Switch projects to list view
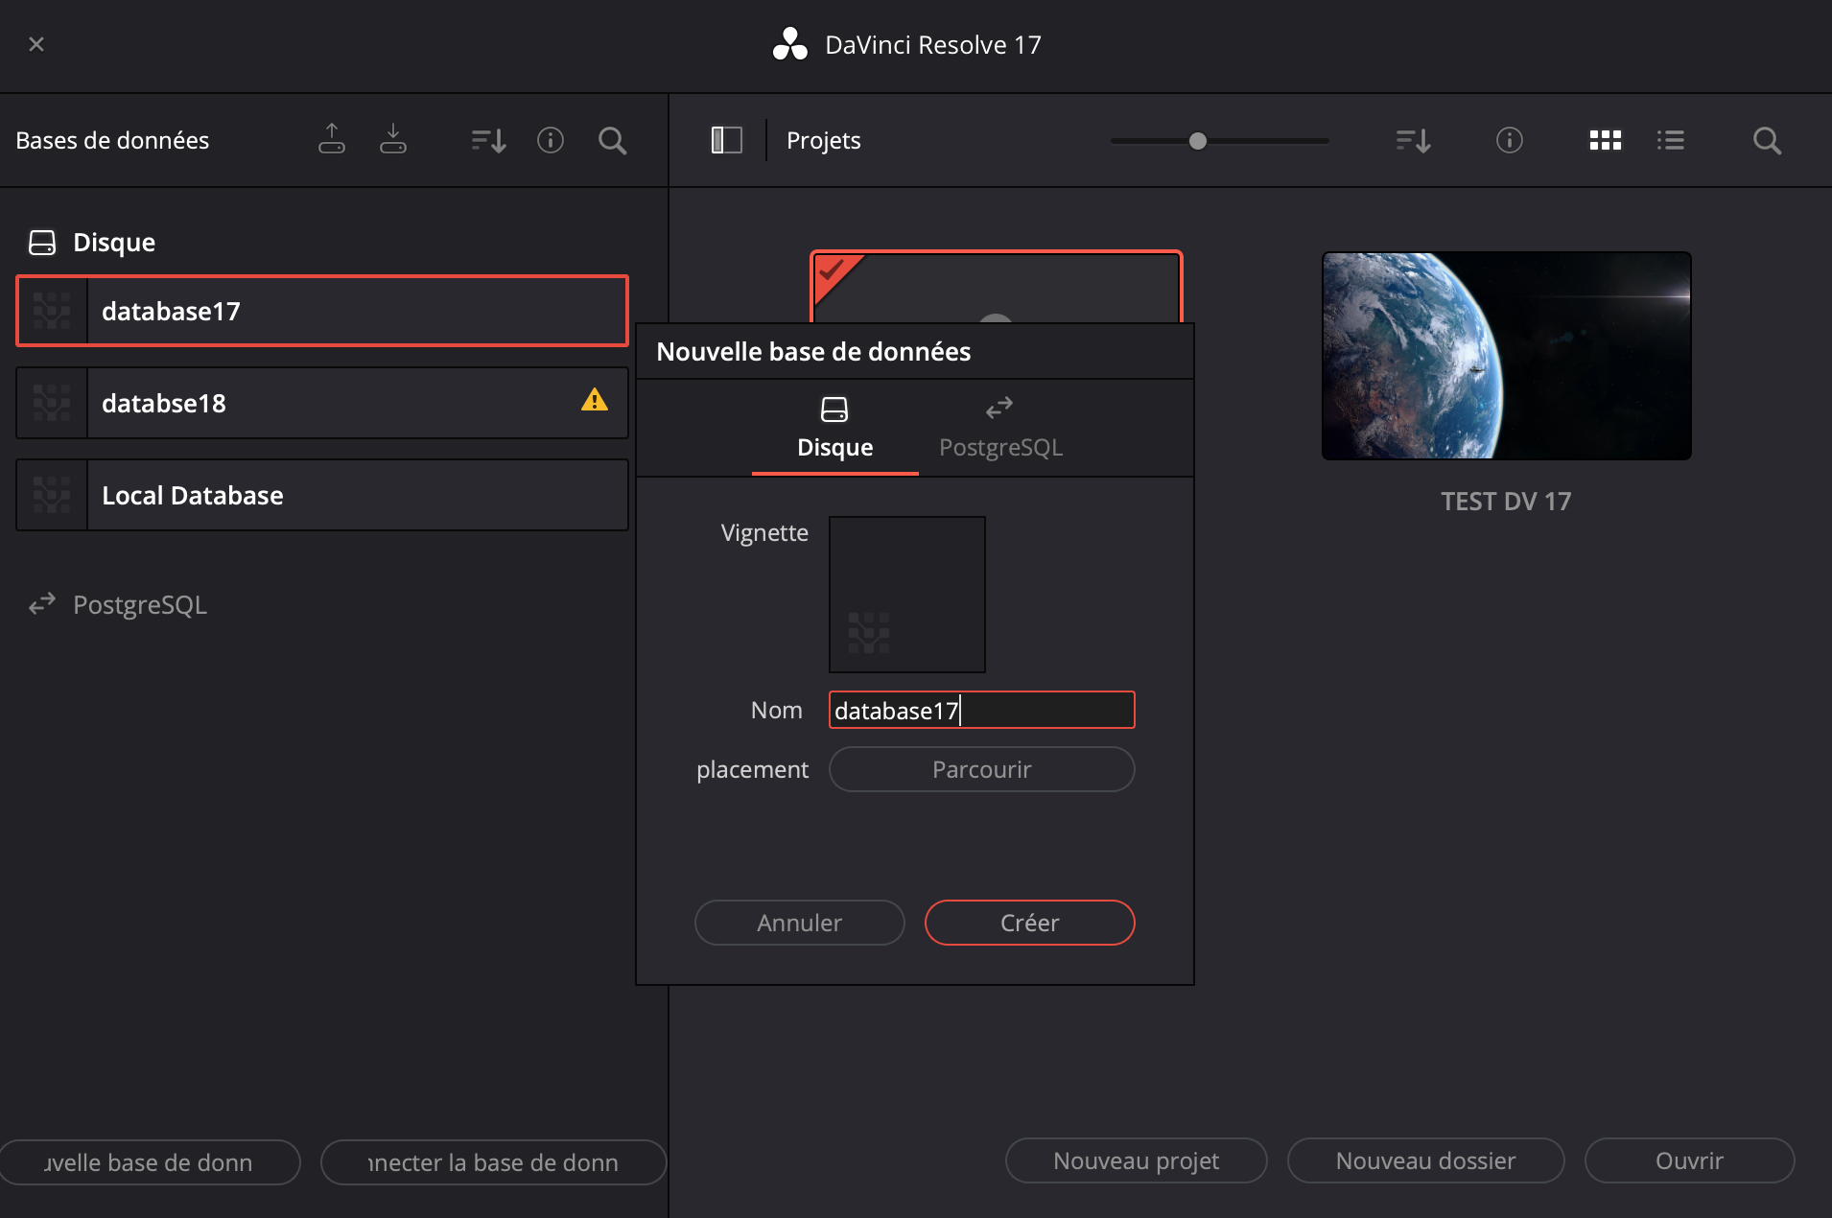Screen dimensions: 1832x1218 [x=1671, y=140]
